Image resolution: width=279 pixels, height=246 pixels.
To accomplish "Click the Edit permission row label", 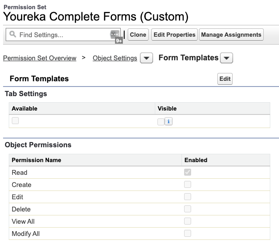I will pyautogui.click(x=17, y=197).
